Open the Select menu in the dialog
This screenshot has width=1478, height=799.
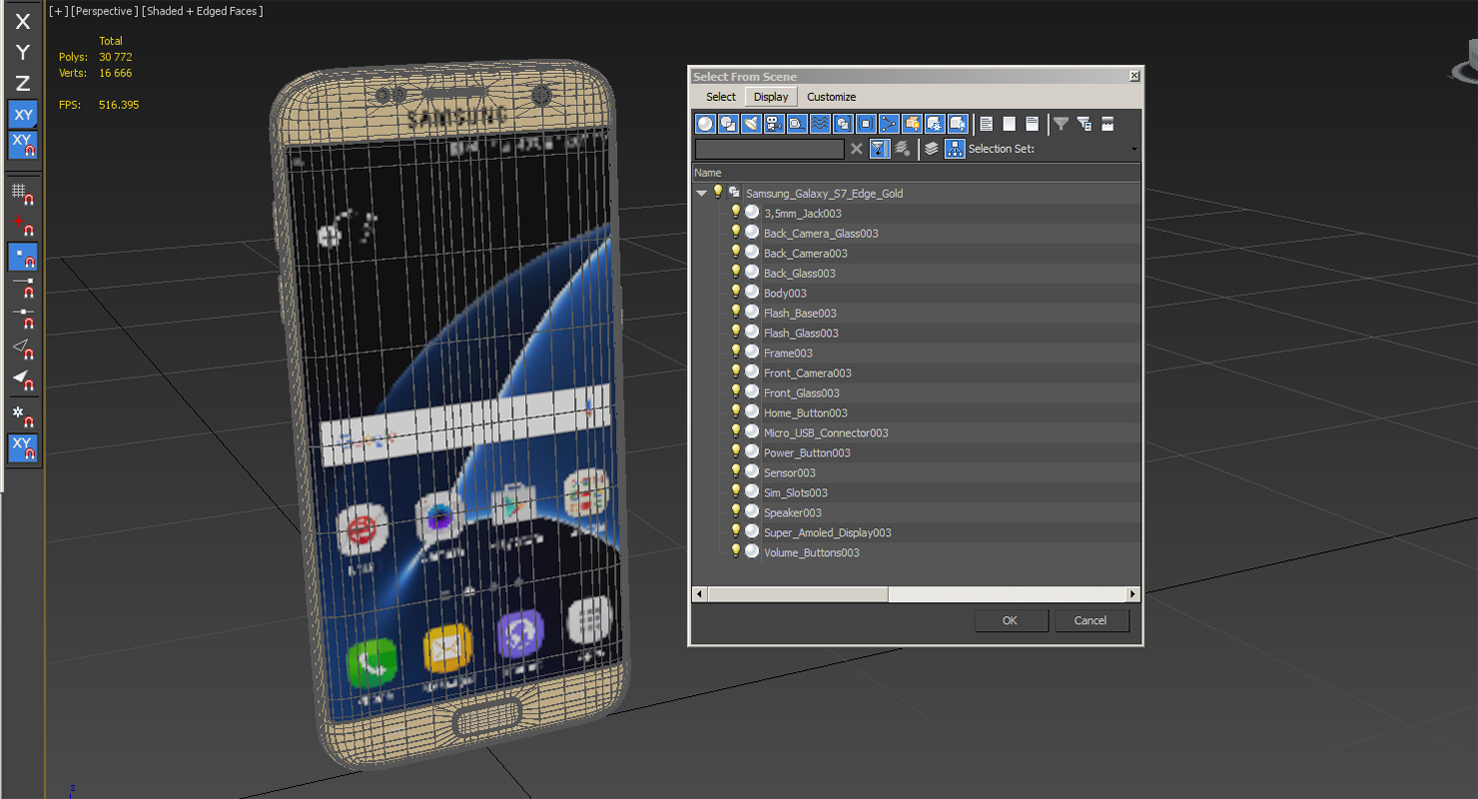tap(721, 97)
